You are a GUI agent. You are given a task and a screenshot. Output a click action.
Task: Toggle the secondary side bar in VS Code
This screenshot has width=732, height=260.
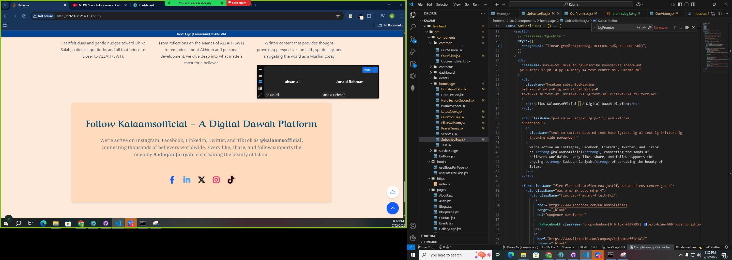693,4
